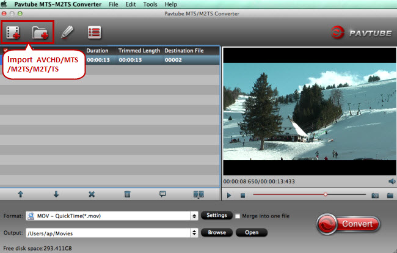397x253 pixels.
Task: Play the preview video
Action: 229,196
